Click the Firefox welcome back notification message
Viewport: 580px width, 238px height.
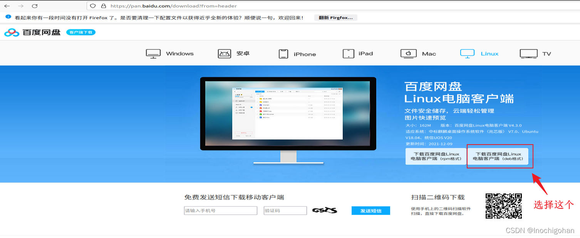click(159, 18)
